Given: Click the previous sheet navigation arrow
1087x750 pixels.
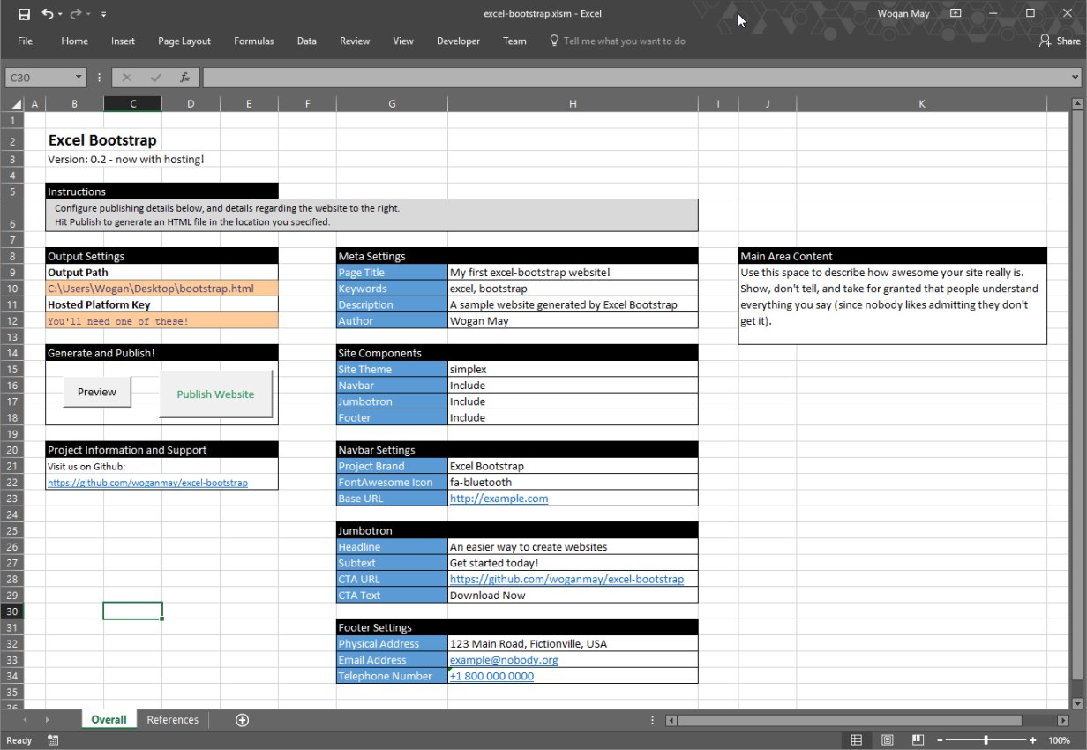Looking at the screenshot, I should tap(24, 720).
